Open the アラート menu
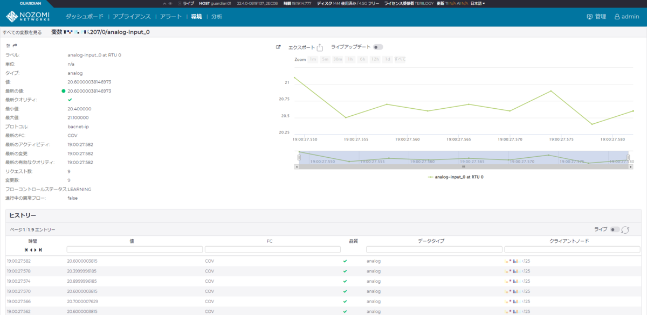Screen dimensions: 647x315 (171, 17)
